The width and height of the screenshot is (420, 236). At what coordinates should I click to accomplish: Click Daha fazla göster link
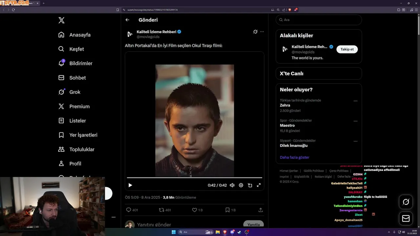pos(295,157)
